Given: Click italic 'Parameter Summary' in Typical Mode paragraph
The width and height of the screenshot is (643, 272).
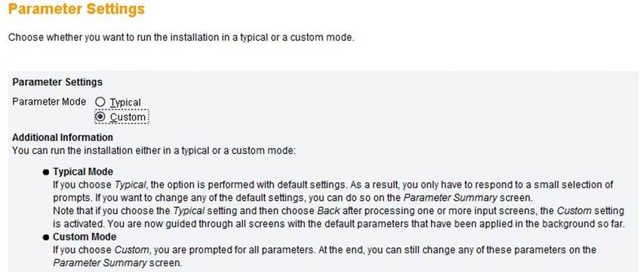Looking at the screenshot, I should (x=451, y=198).
